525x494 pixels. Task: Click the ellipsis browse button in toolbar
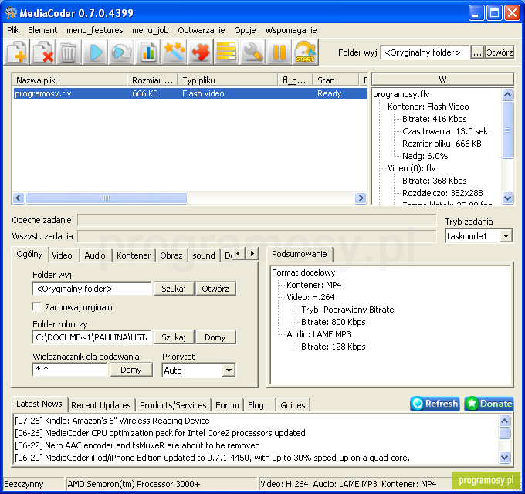pos(477,52)
